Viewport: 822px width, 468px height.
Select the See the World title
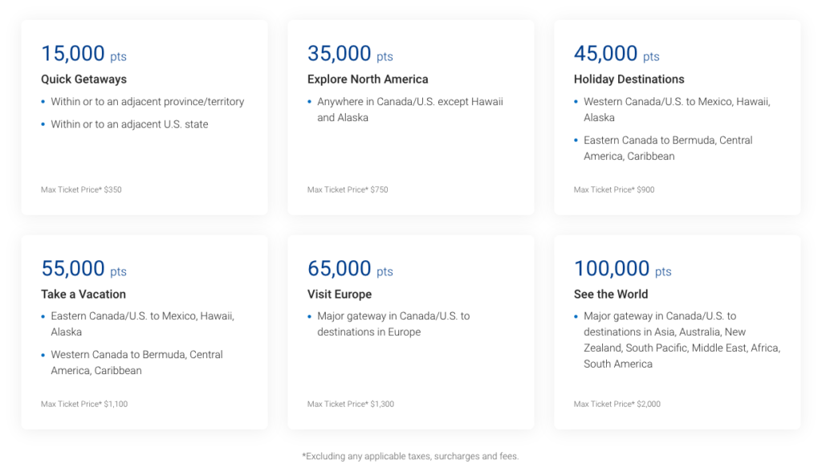pos(611,295)
